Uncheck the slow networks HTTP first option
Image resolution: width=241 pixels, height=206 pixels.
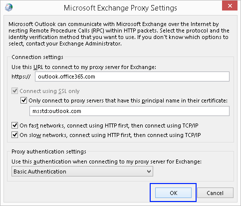[x=15, y=134]
